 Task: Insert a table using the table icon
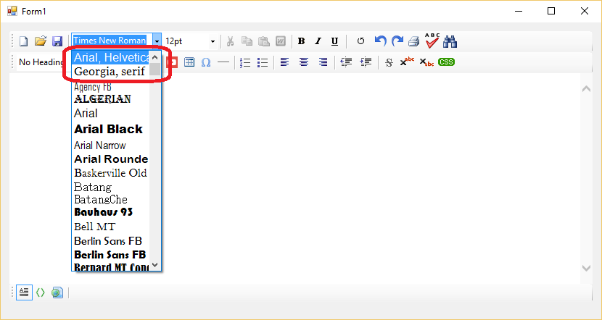(x=189, y=62)
